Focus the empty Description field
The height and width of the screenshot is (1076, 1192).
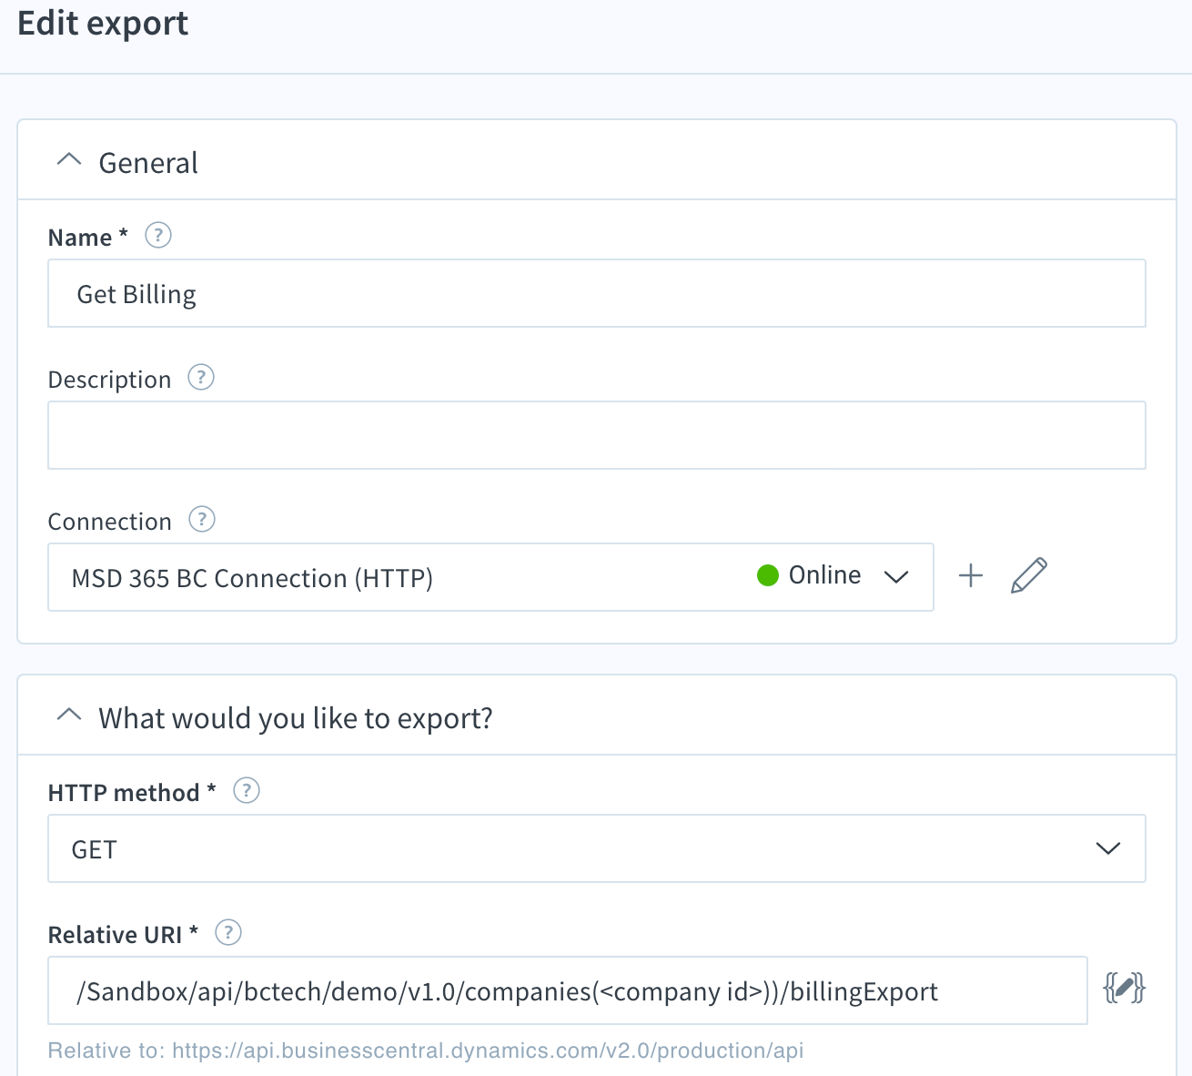[x=596, y=435]
